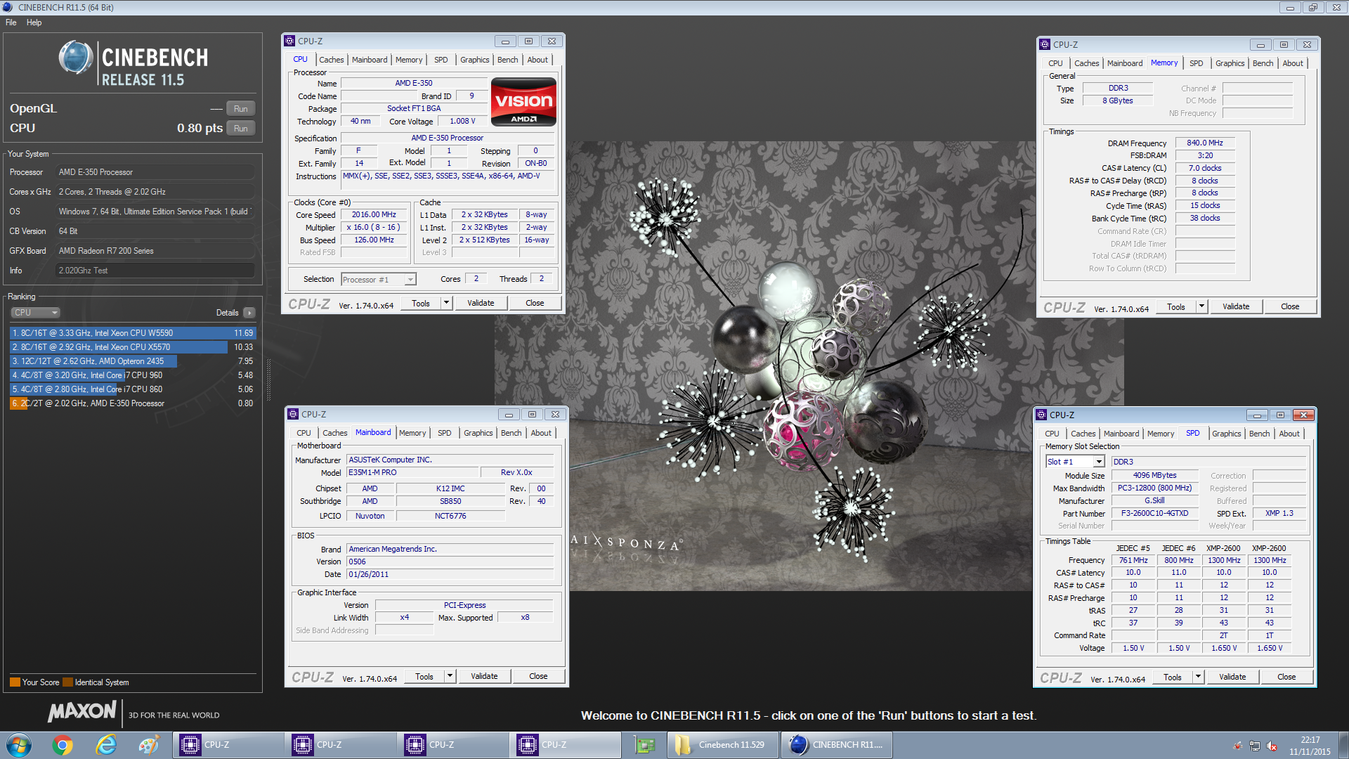1349x759 pixels.
Task: Select ranking row AMD E-350 Processor
Action: click(x=133, y=403)
